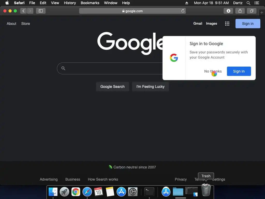
Task: Open the Business footer link
Action: 73,179
